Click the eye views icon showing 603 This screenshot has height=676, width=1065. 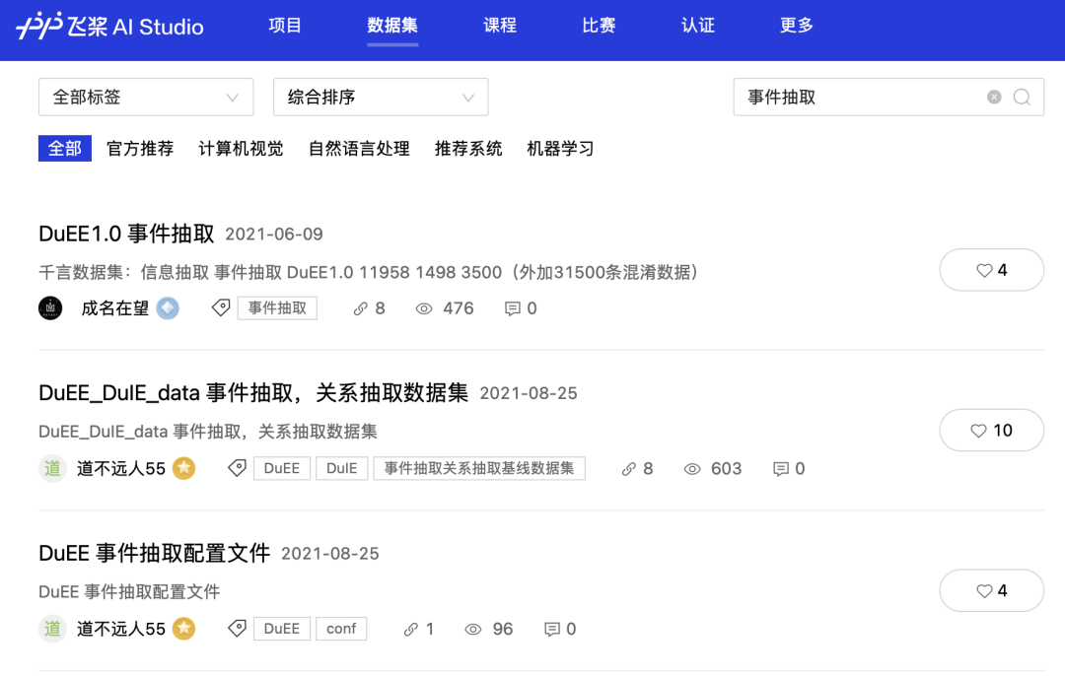(692, 469)
